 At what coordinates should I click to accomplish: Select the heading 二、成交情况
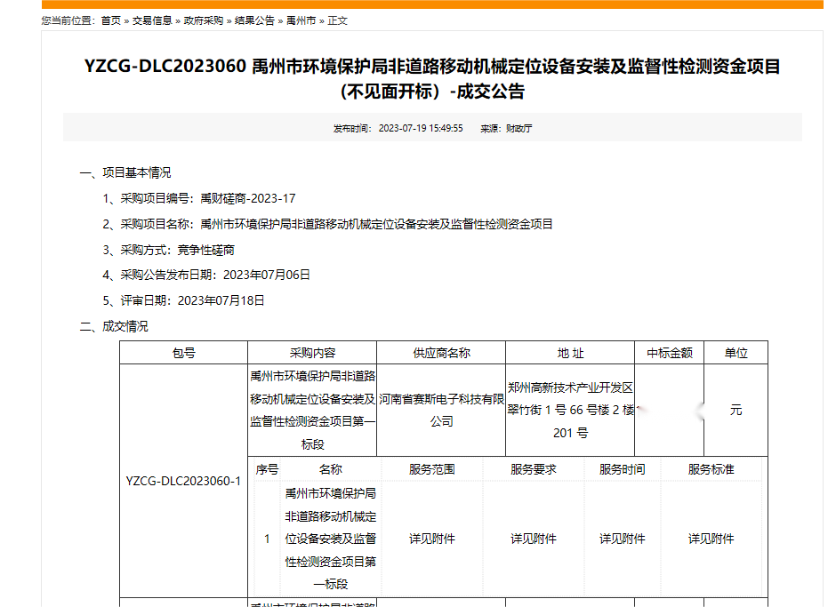[x=114, y=326]
